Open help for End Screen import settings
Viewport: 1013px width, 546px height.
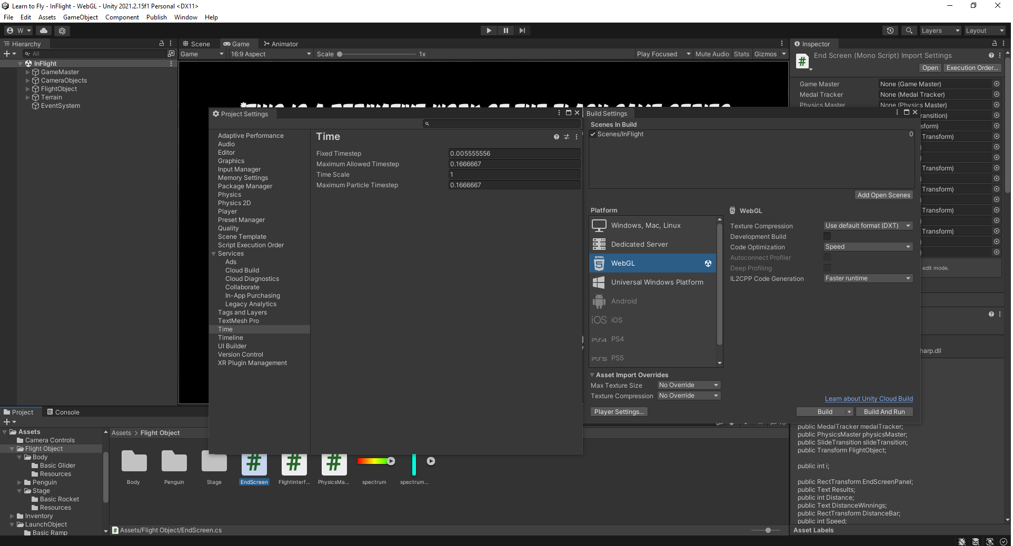[x=991, y=55]
